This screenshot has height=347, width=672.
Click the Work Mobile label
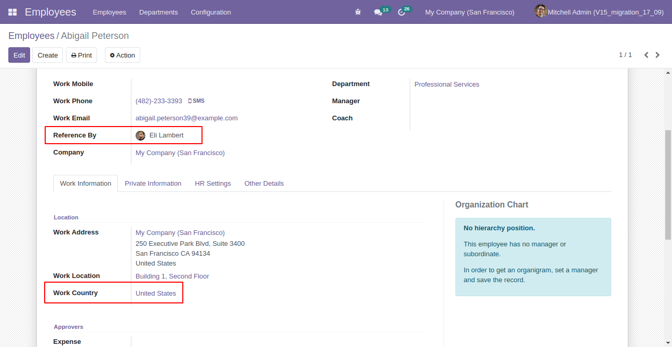73,84
